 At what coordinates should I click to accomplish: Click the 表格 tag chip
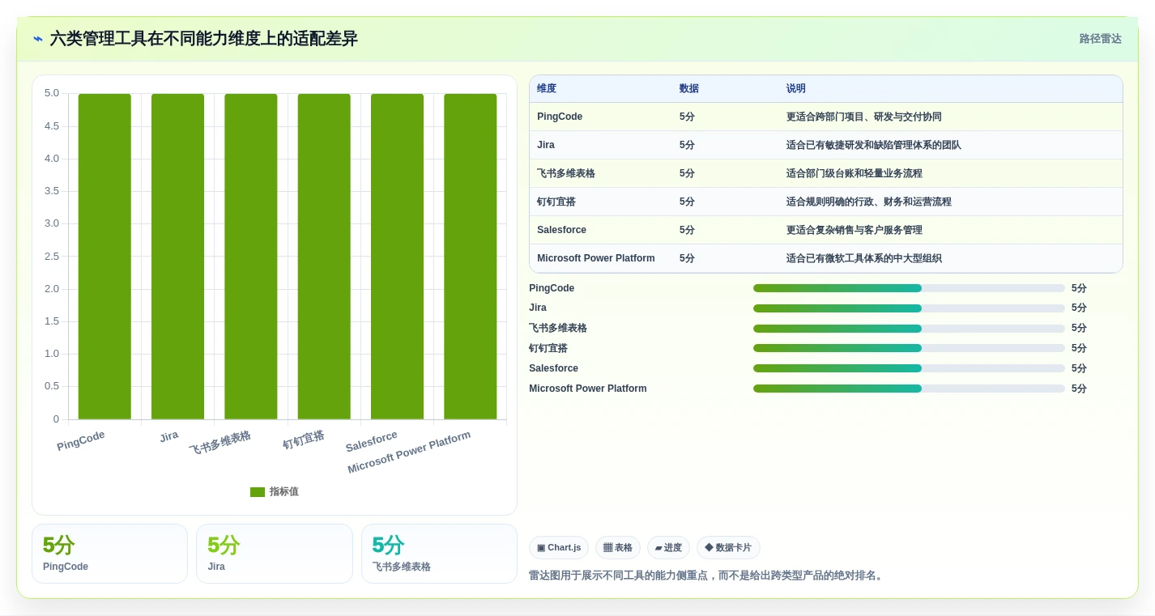coord(618,548)
